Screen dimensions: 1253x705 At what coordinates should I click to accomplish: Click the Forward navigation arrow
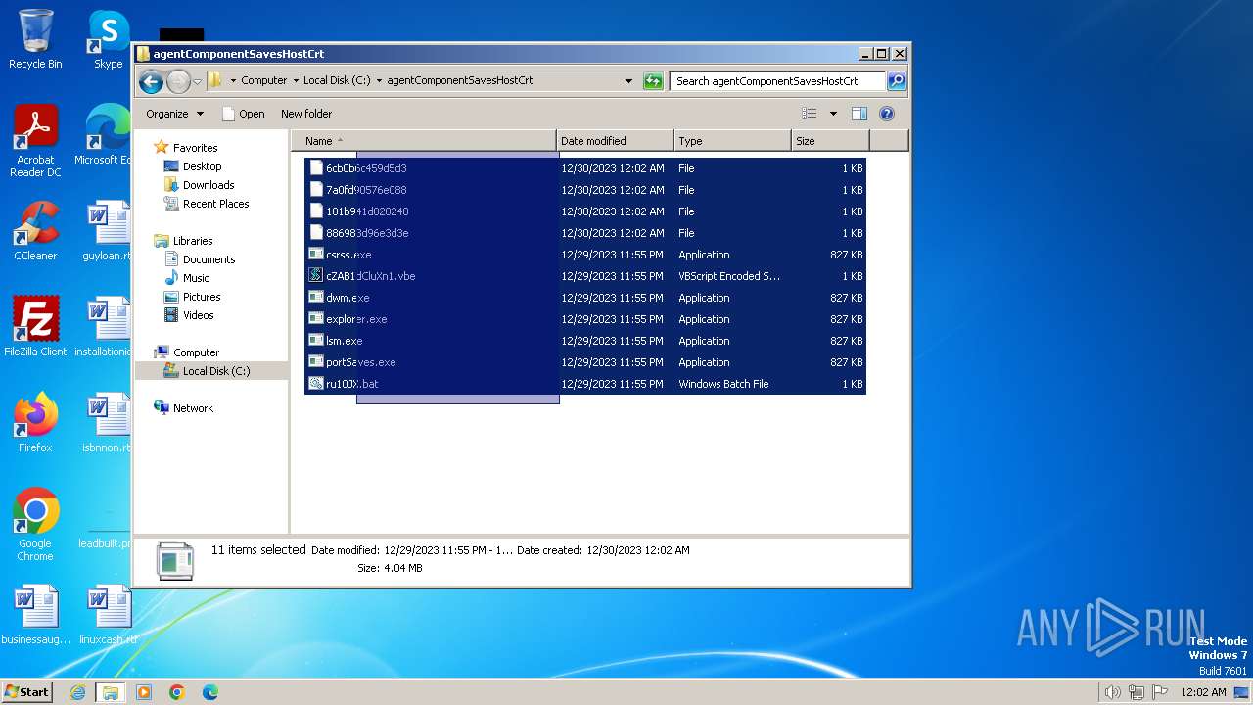(x=178, y=81)
